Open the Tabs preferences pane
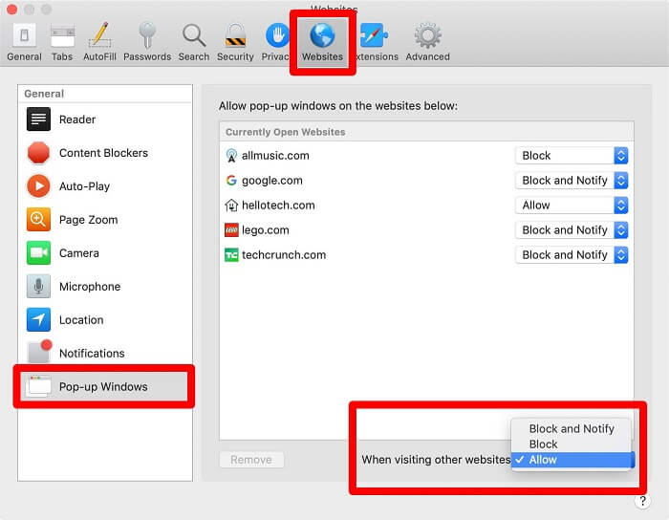Viewport: 669px width, 520px height. point(62,43)
